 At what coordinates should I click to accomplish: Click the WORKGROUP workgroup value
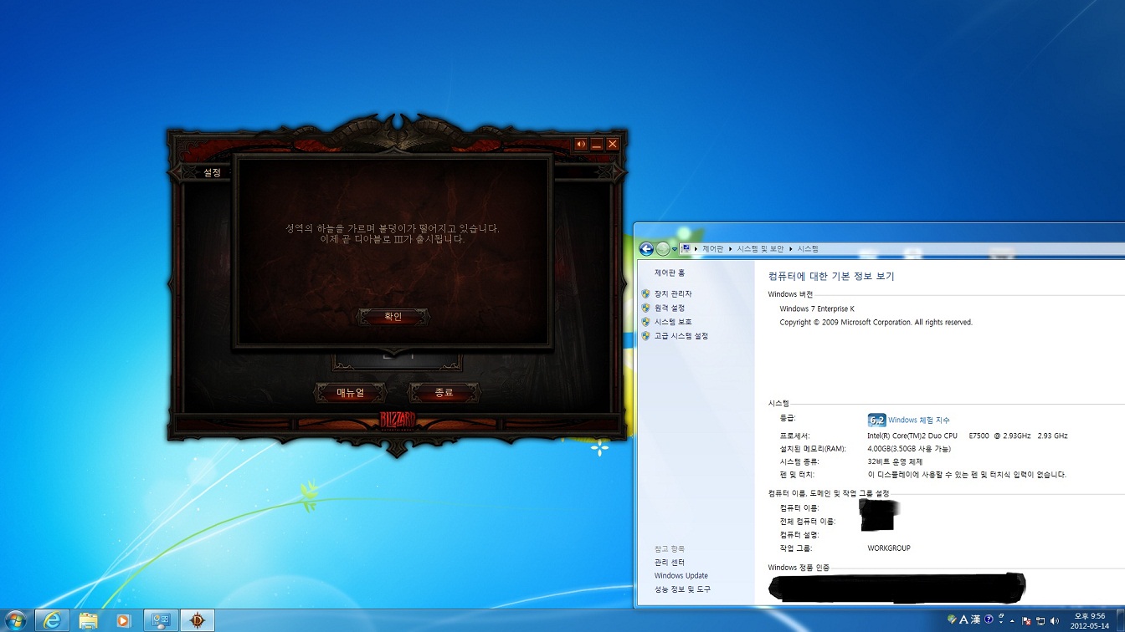click(889, 548)
